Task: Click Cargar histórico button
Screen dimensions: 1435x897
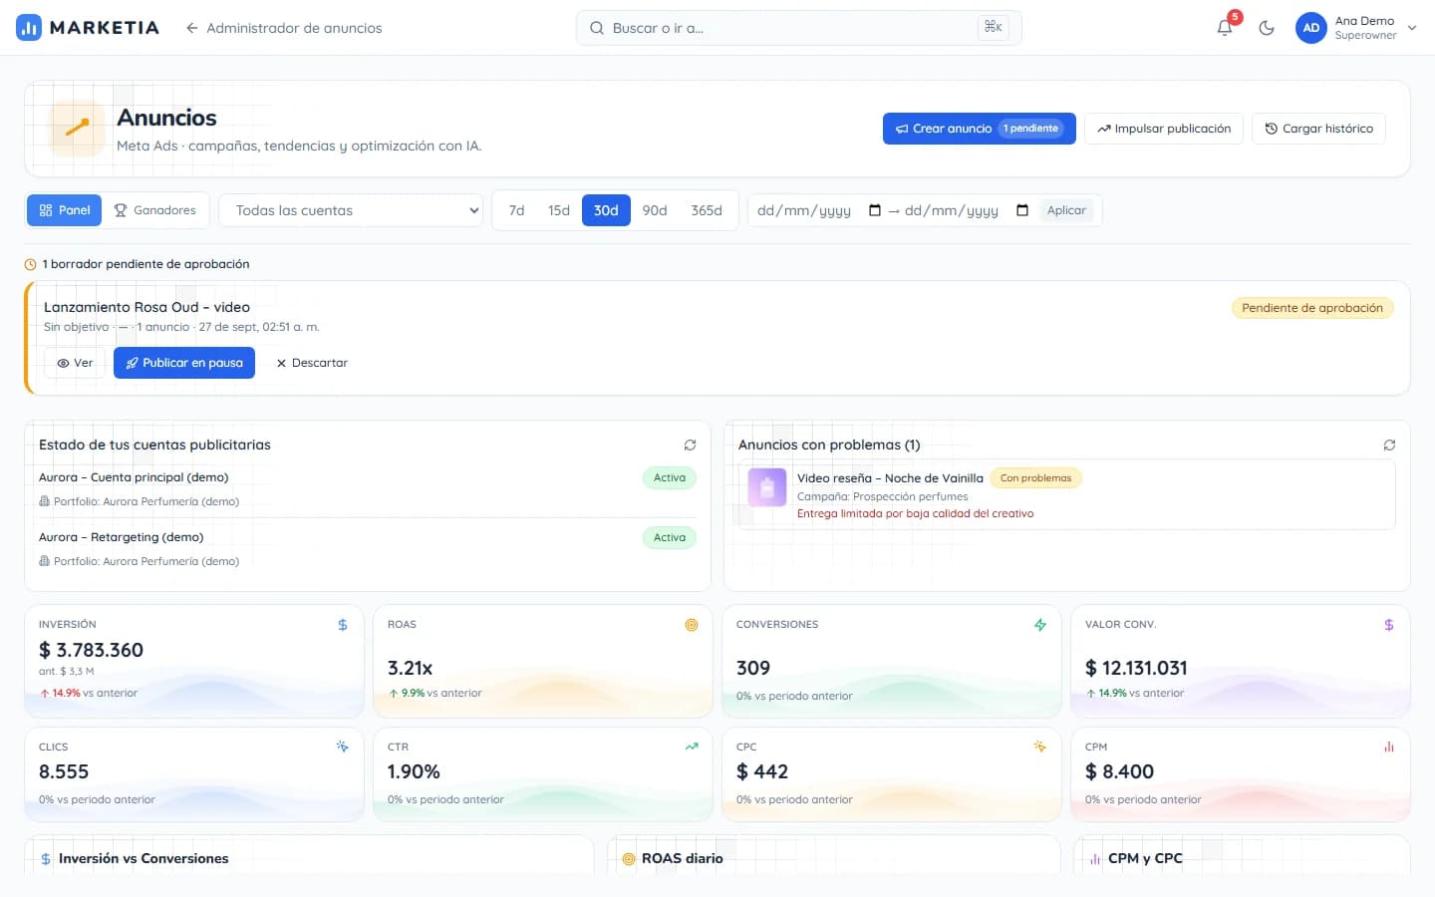Action: coord(1318,129)
